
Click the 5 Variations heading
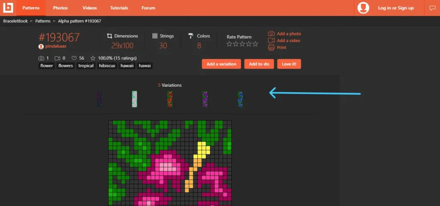(x=170, y=85)
